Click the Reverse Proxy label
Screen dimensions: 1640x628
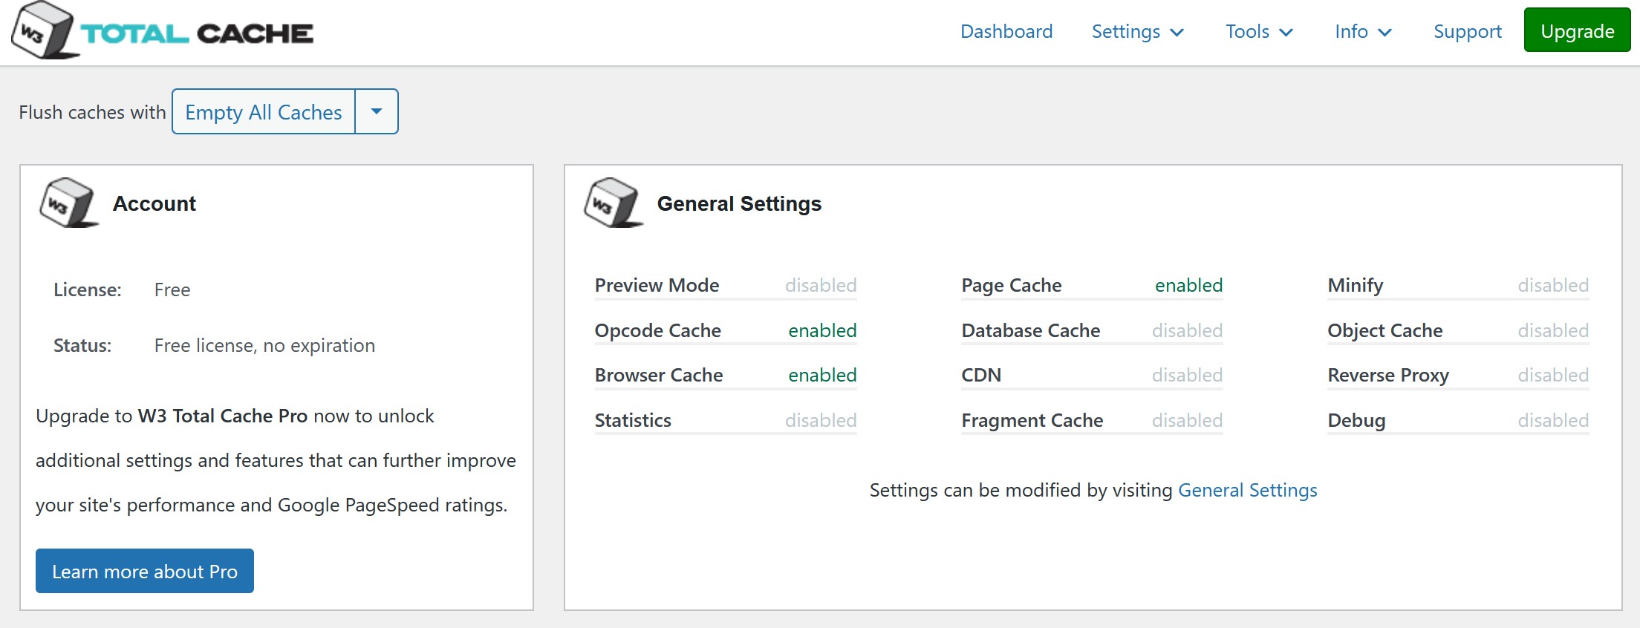point(1388,375)
